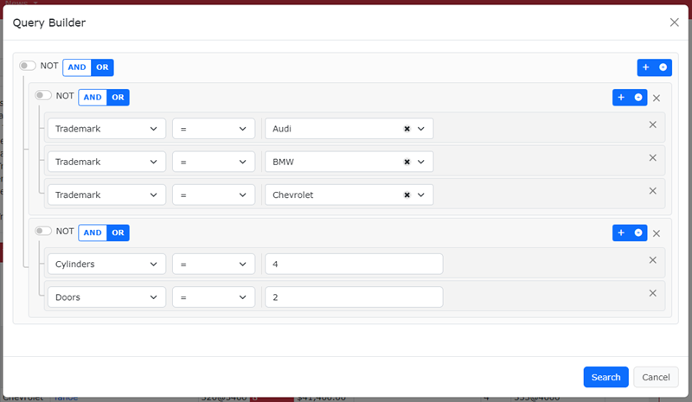
Task: Click the Search button
Action: pyautogui.click(x=605, y=377)
